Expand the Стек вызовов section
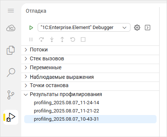Viewport: 167px width, 137px height. click(90, 59)
